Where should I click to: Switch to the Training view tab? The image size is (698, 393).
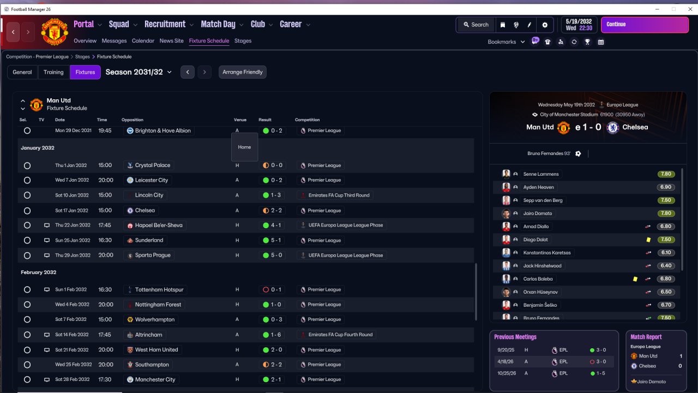[53, 72]
